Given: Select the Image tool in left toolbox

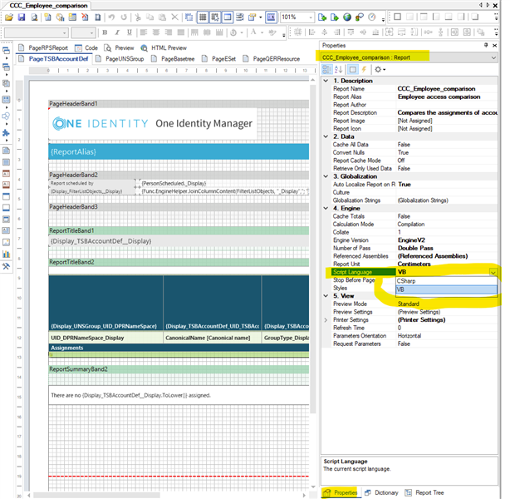Looking at the screenshot, I should click(x=6, y=242).
